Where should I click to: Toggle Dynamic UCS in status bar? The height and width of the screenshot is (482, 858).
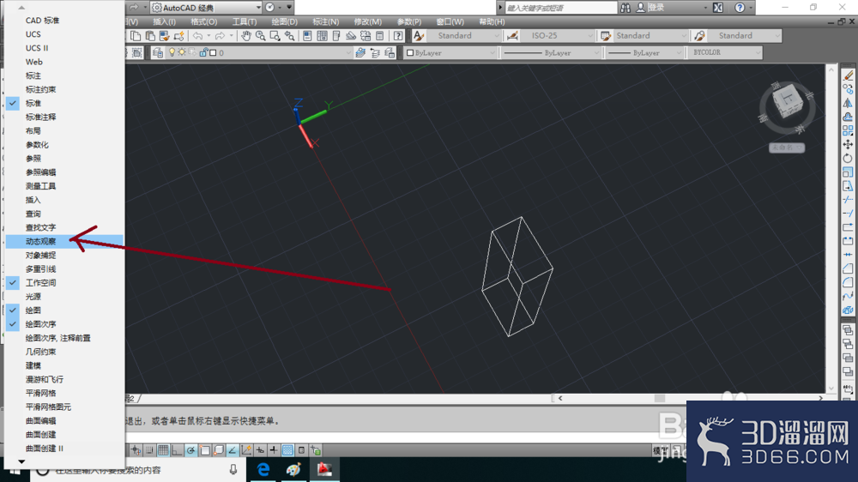point(246,450)
